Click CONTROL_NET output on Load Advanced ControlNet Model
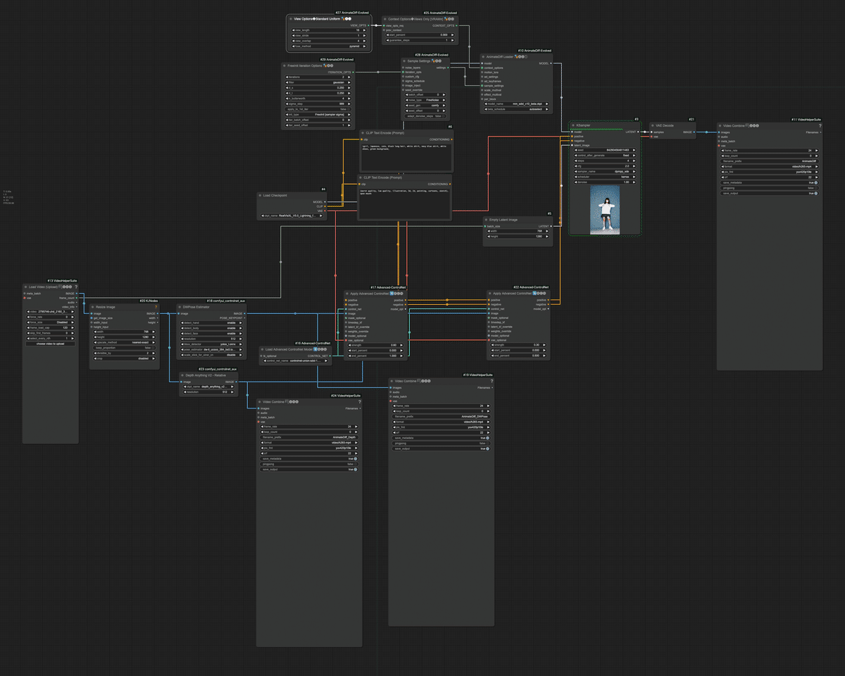This screenshot has width=845, height=676. (330, 356)
